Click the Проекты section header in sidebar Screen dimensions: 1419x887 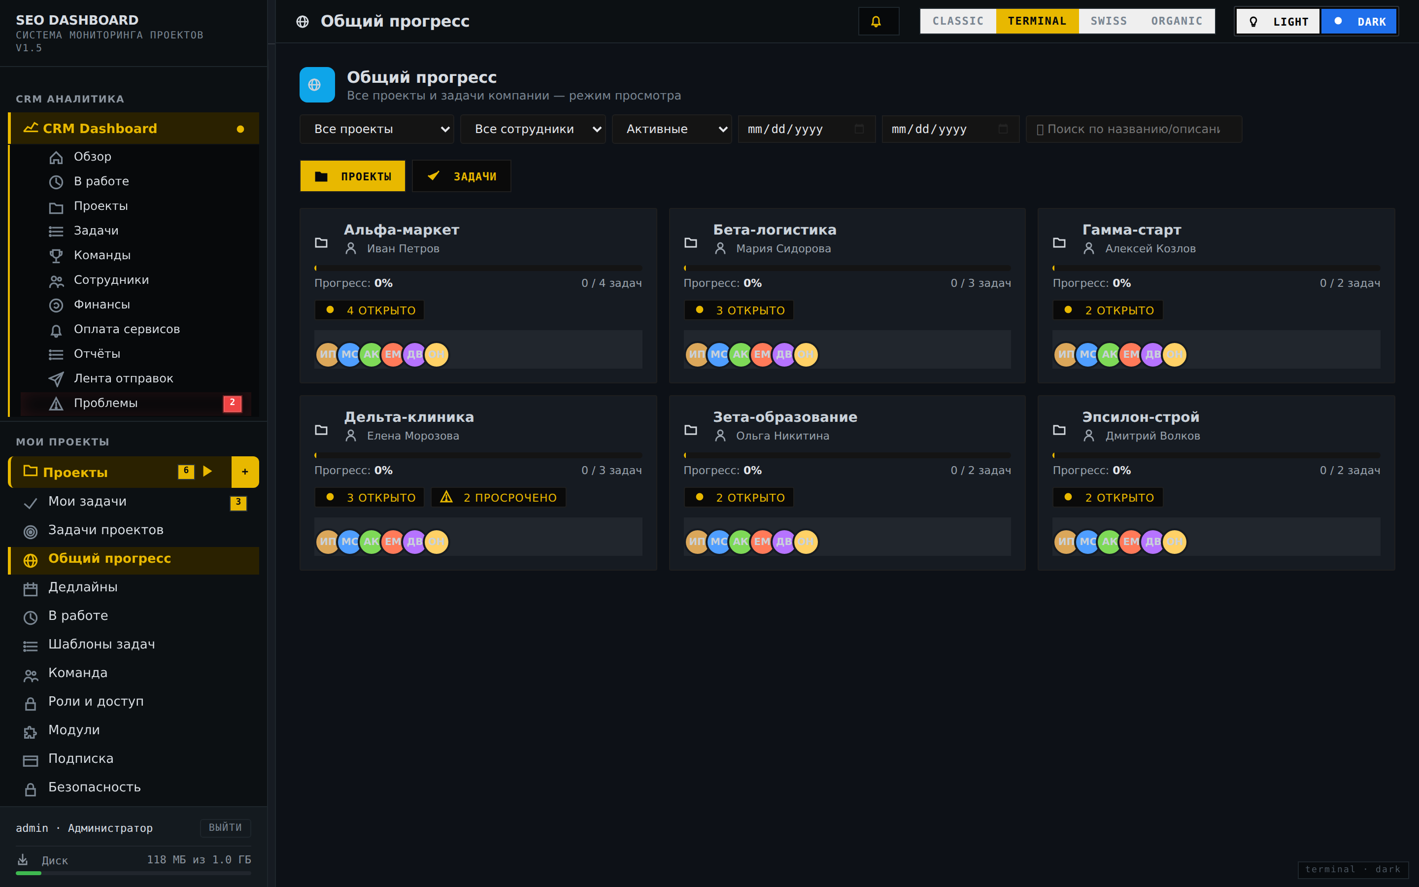click(x=120, y=472)
